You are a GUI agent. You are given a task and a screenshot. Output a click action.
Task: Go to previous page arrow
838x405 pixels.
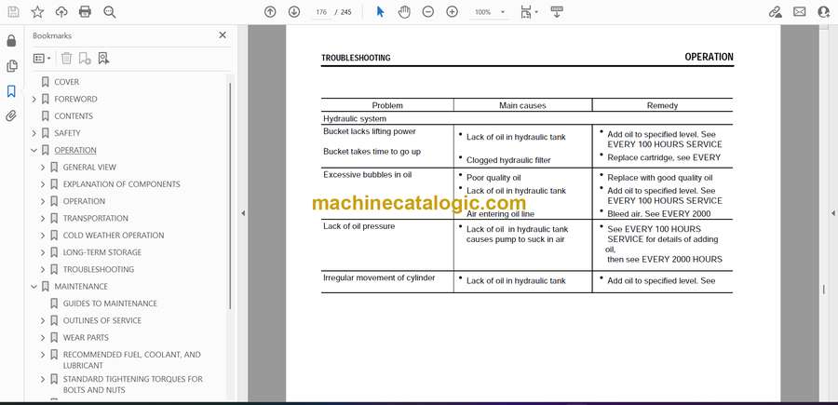[x=270, y=12]
